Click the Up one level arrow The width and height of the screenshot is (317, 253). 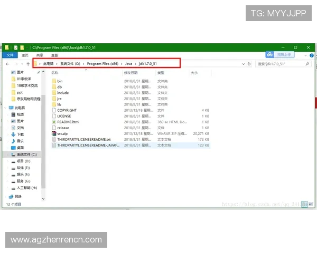pyautogui.click(x=27, y=64)
